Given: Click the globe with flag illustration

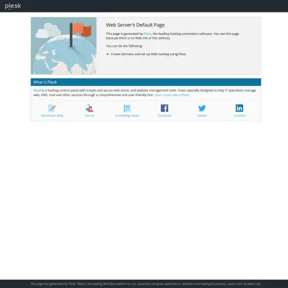Looking at the screenshot, I should coord(64,46).
